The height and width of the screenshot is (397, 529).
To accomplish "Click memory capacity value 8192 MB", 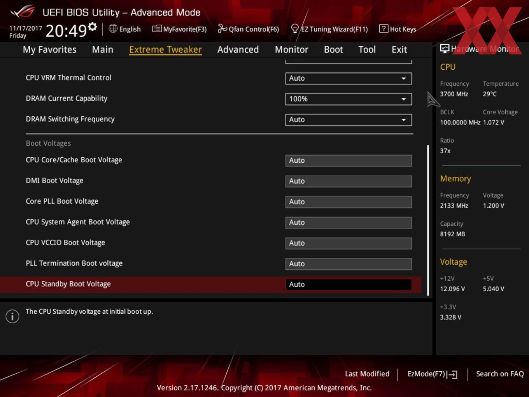I will pos(452,234).
